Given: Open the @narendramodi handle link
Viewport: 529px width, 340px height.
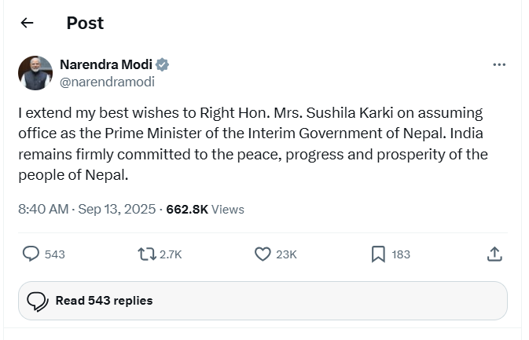Looking at the screenshot, I should [107, 81].
